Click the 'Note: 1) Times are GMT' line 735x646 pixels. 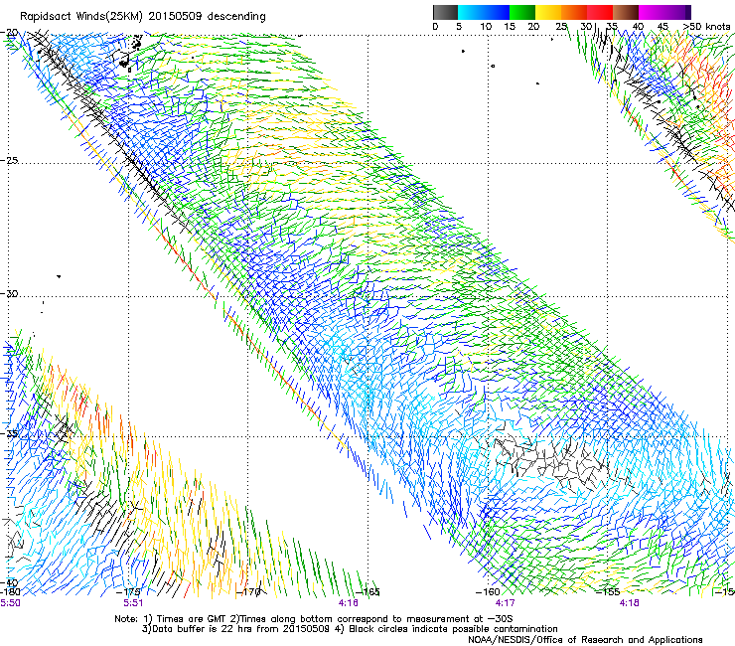pos(314,619)
